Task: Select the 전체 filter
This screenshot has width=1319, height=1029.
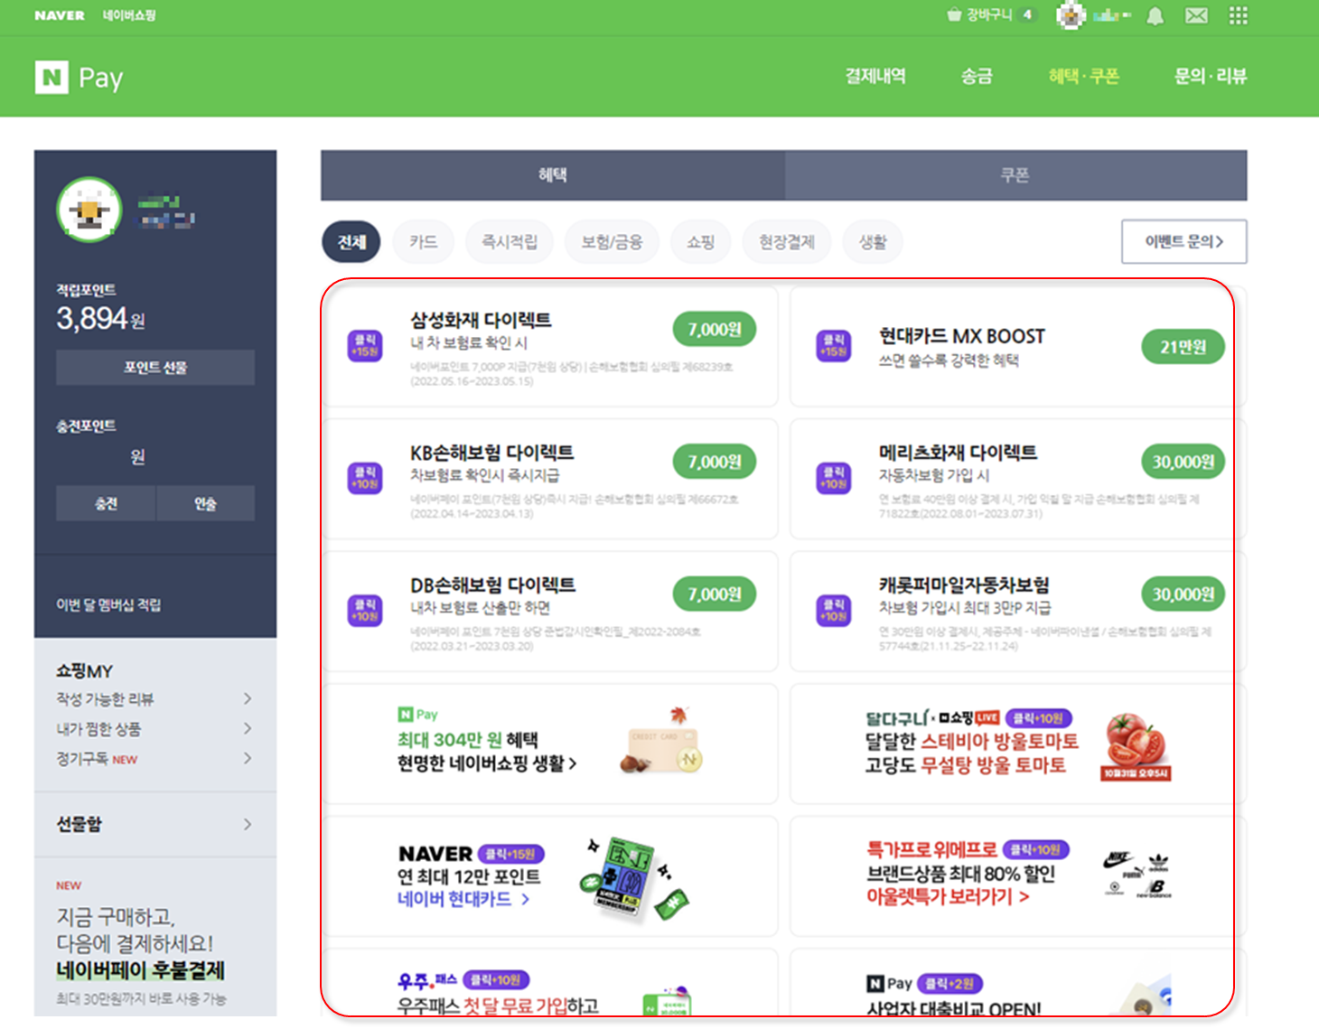Action: [x=351, y=242]
